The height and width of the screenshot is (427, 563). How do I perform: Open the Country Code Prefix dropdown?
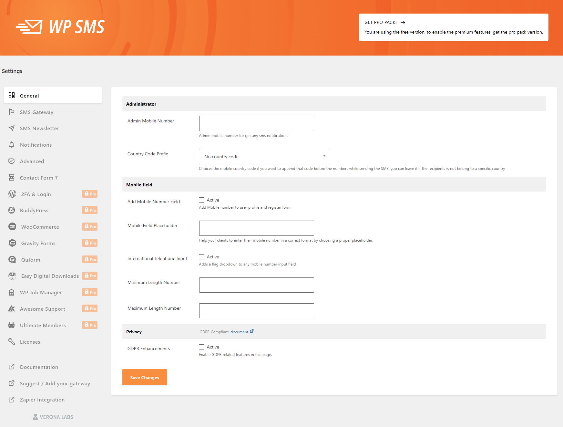coord(264,156)
